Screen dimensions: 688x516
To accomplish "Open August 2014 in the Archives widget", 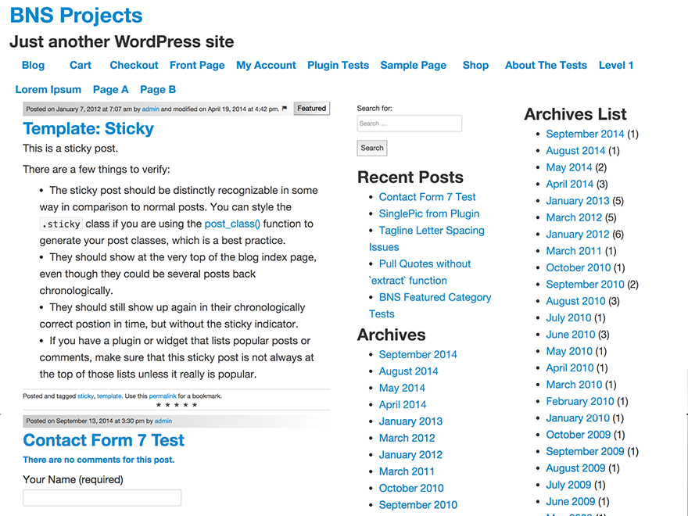I will (x=408, y=371).
